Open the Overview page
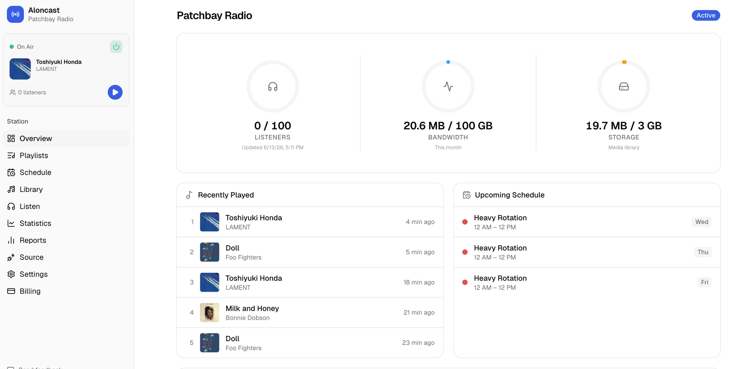The image size is (751, 369). click(x=66, y=138)
